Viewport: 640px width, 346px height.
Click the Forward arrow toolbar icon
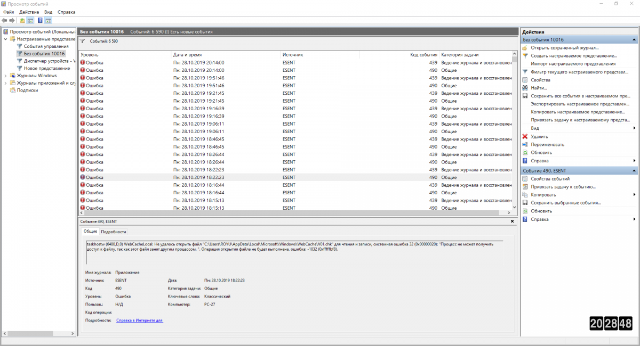coord(12,20)
